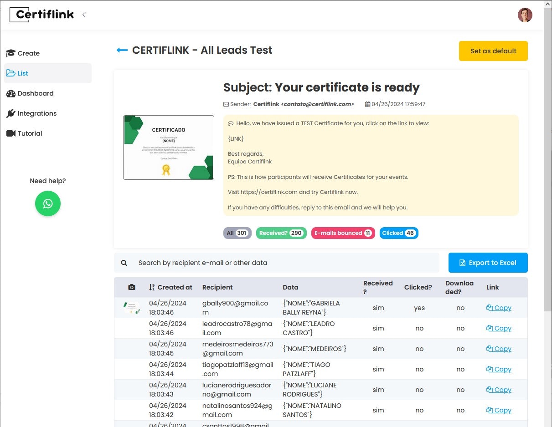Viewport: 552px width, 427px height.
Task: Open the certificate thumbnail in gbally900 row
Action: (132, 308)
